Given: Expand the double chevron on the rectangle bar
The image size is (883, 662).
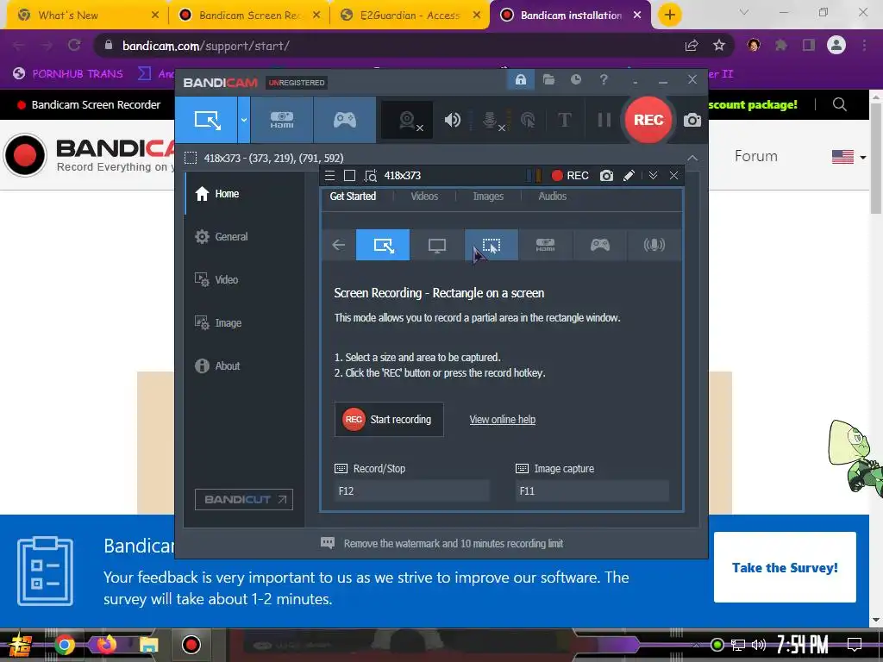Looking at the screenshot, I should tap(654, 176).
